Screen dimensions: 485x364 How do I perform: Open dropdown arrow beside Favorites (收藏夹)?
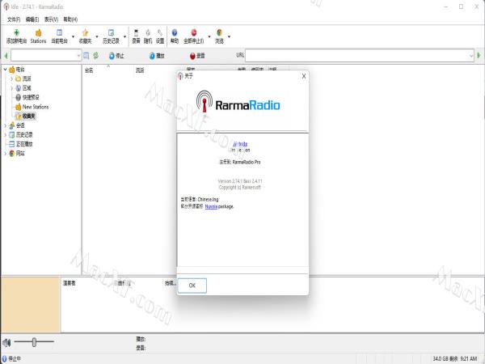point(97,36)
